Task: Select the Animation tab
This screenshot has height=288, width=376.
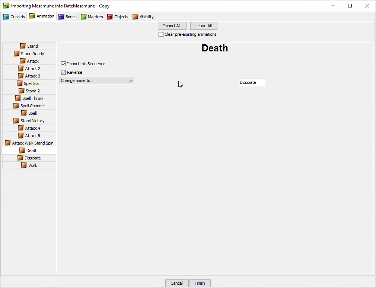Action: 42,16
